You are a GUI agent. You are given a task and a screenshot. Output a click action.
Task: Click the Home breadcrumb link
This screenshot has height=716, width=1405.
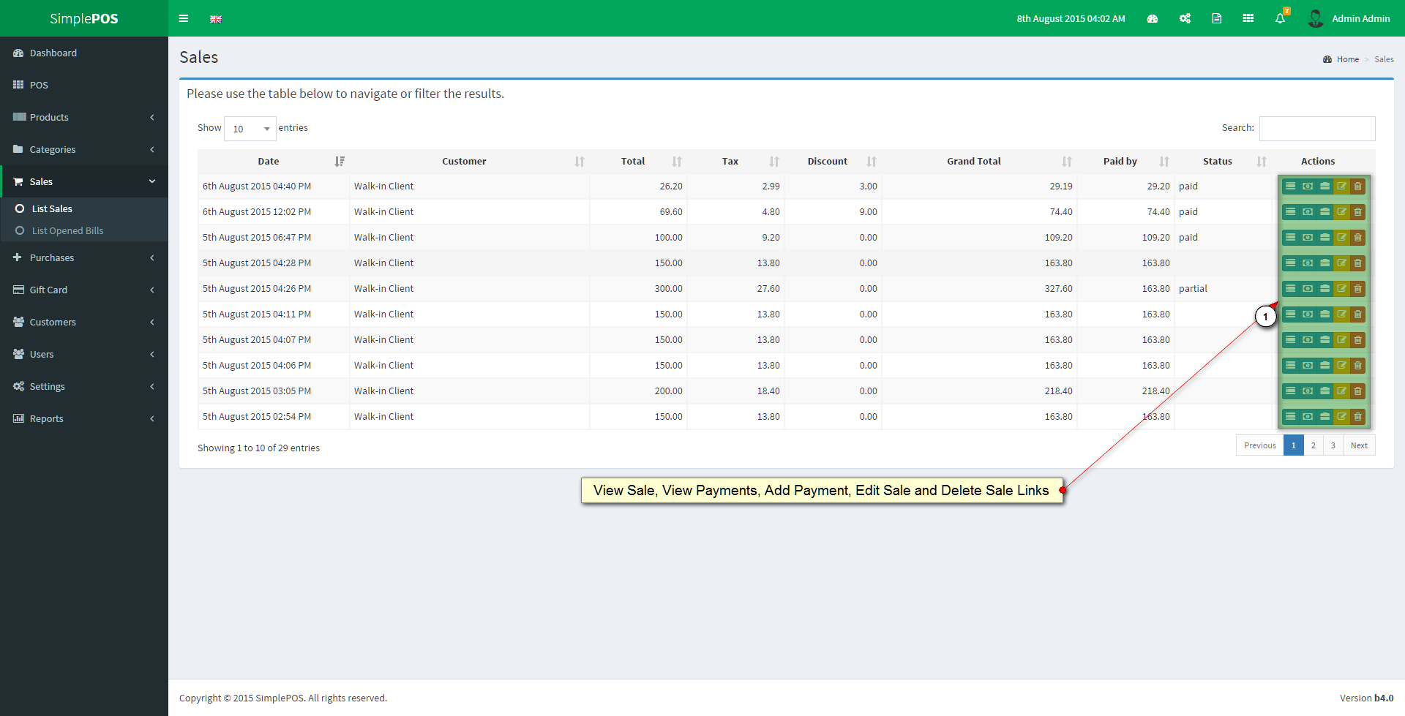[x=1347, y=59]
